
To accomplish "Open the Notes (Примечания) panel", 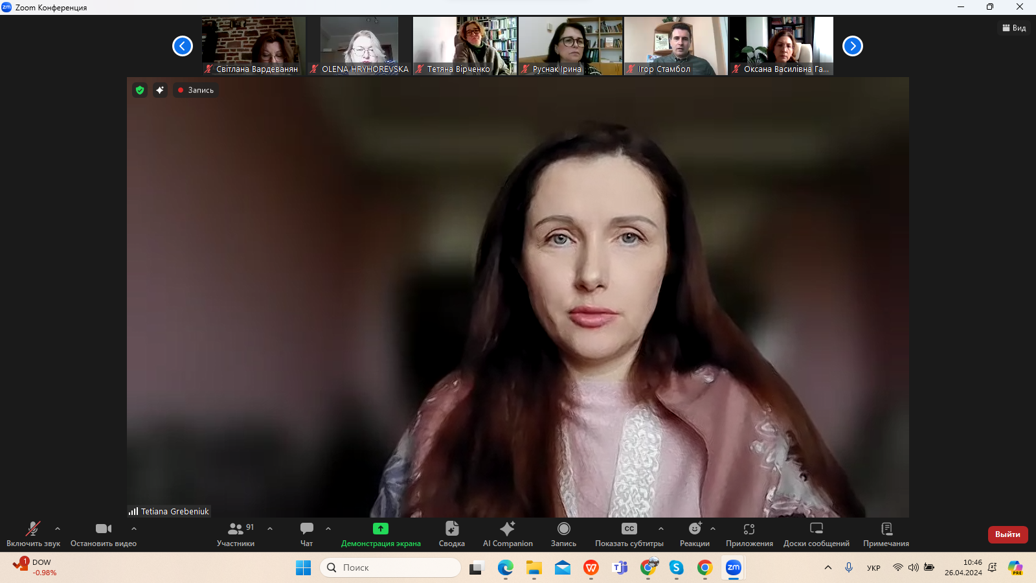I will click(886, 534).
